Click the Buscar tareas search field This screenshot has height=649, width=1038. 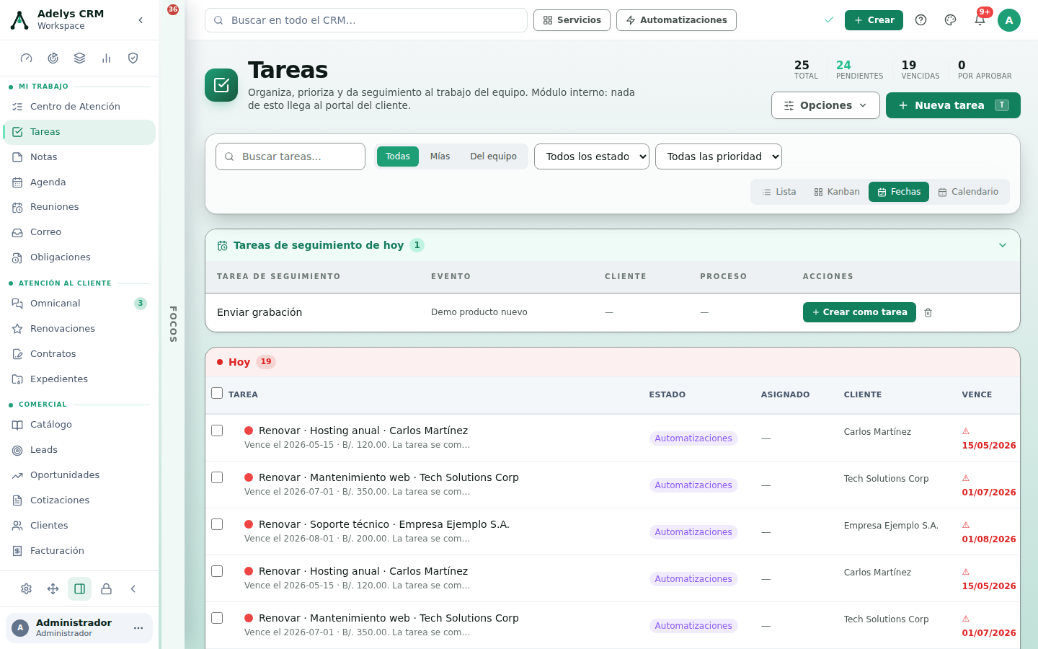coord(290,156)
